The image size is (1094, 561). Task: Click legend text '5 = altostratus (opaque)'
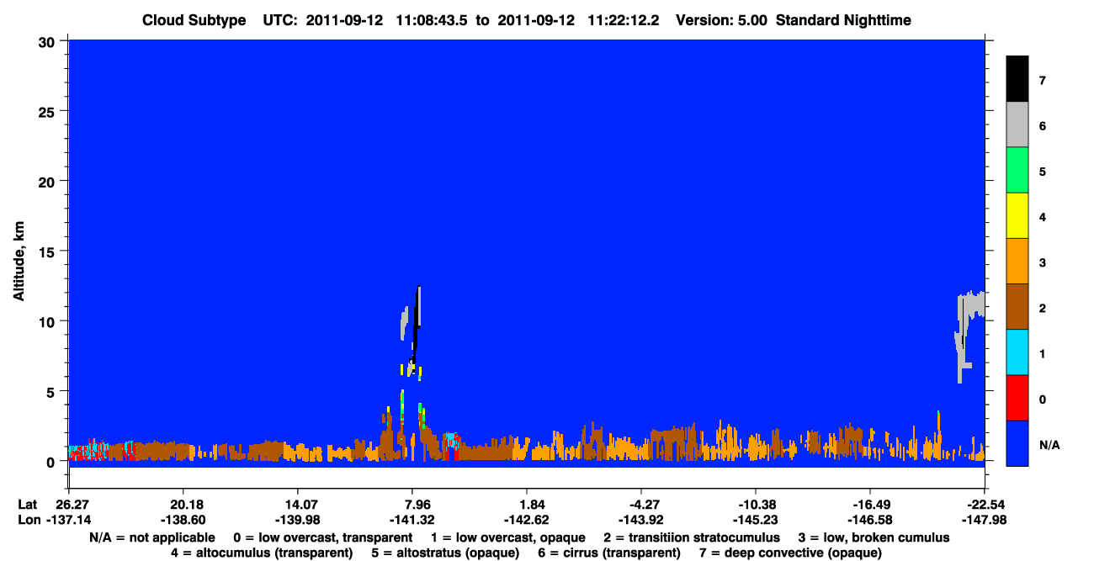447,553
